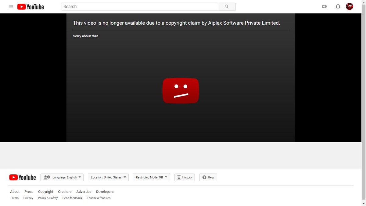The height and width of the screenshot is (206, 366).
Task: Go to YouTube home via header logo
Action: coord(30,7)
